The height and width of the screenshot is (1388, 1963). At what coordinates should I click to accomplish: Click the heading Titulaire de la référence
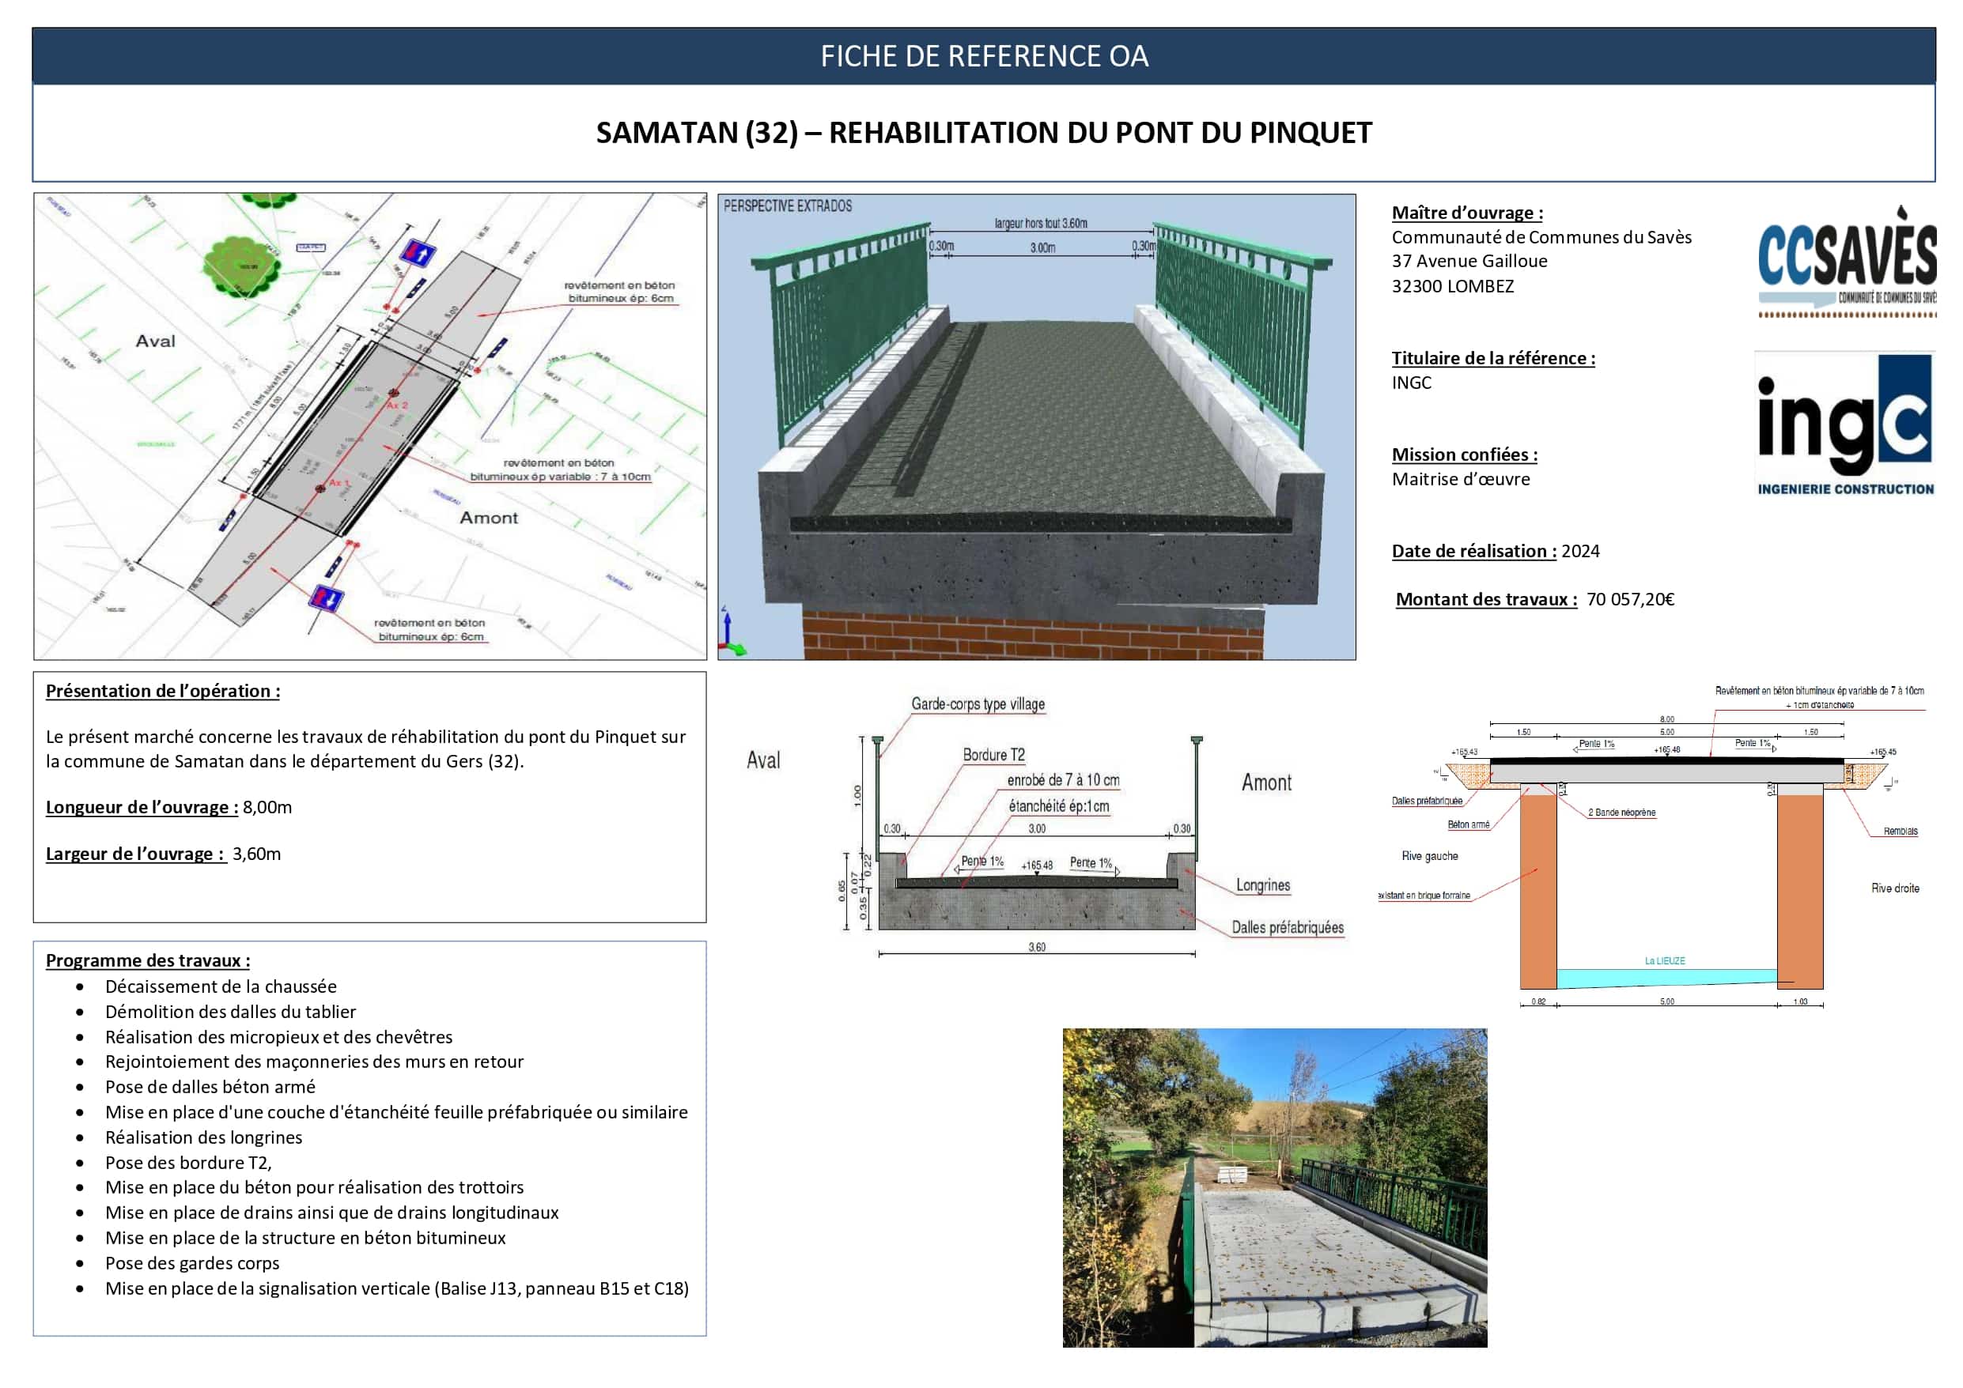tap(1492, 358)
